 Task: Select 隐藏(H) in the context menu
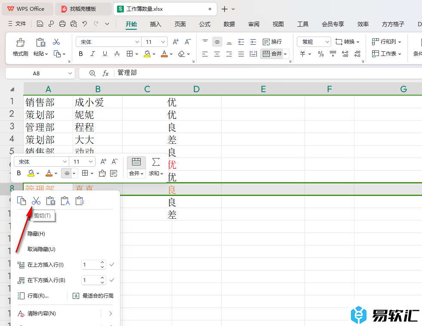coord(36,233)
